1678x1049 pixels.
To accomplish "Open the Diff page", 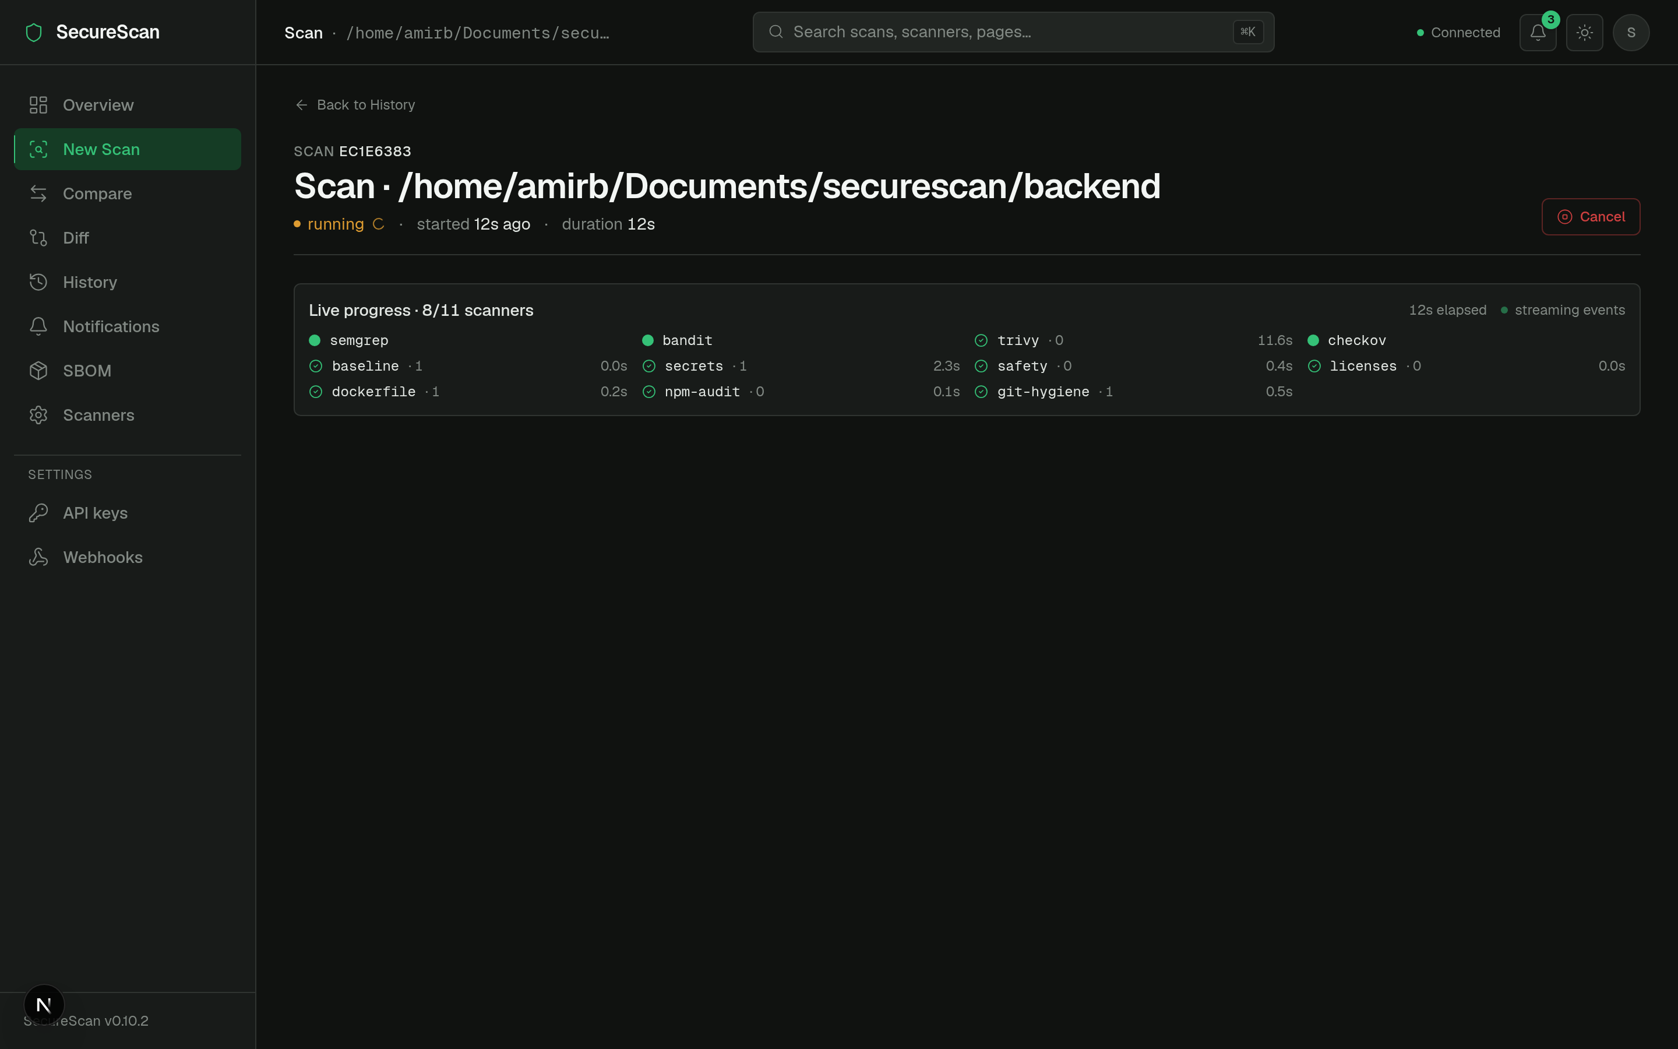I will 128,238.
